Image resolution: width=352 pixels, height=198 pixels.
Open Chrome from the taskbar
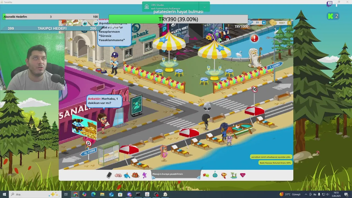pos(75,194)
